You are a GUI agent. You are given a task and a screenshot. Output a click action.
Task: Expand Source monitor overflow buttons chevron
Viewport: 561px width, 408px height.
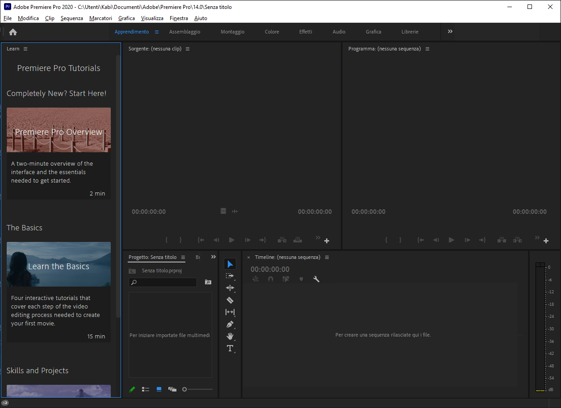point(318,237)
